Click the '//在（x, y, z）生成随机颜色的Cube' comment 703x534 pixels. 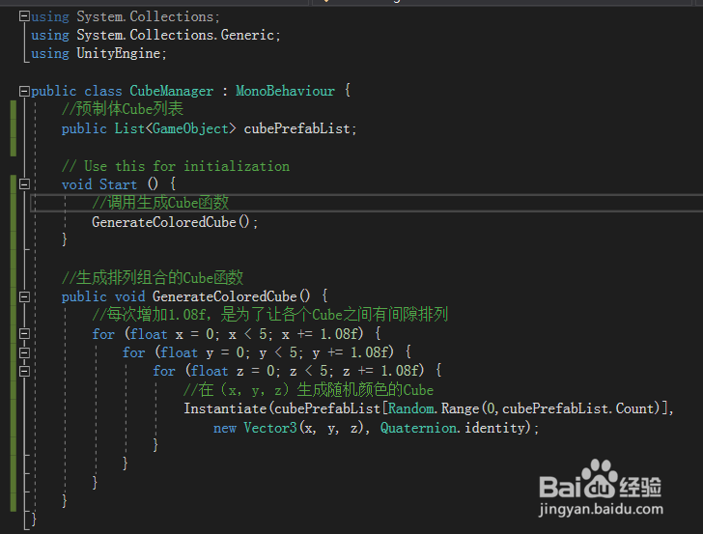[308, 389]
